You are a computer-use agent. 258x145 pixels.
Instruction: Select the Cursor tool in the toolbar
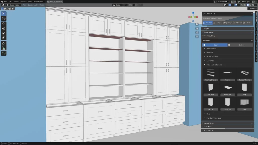(4, 18)
